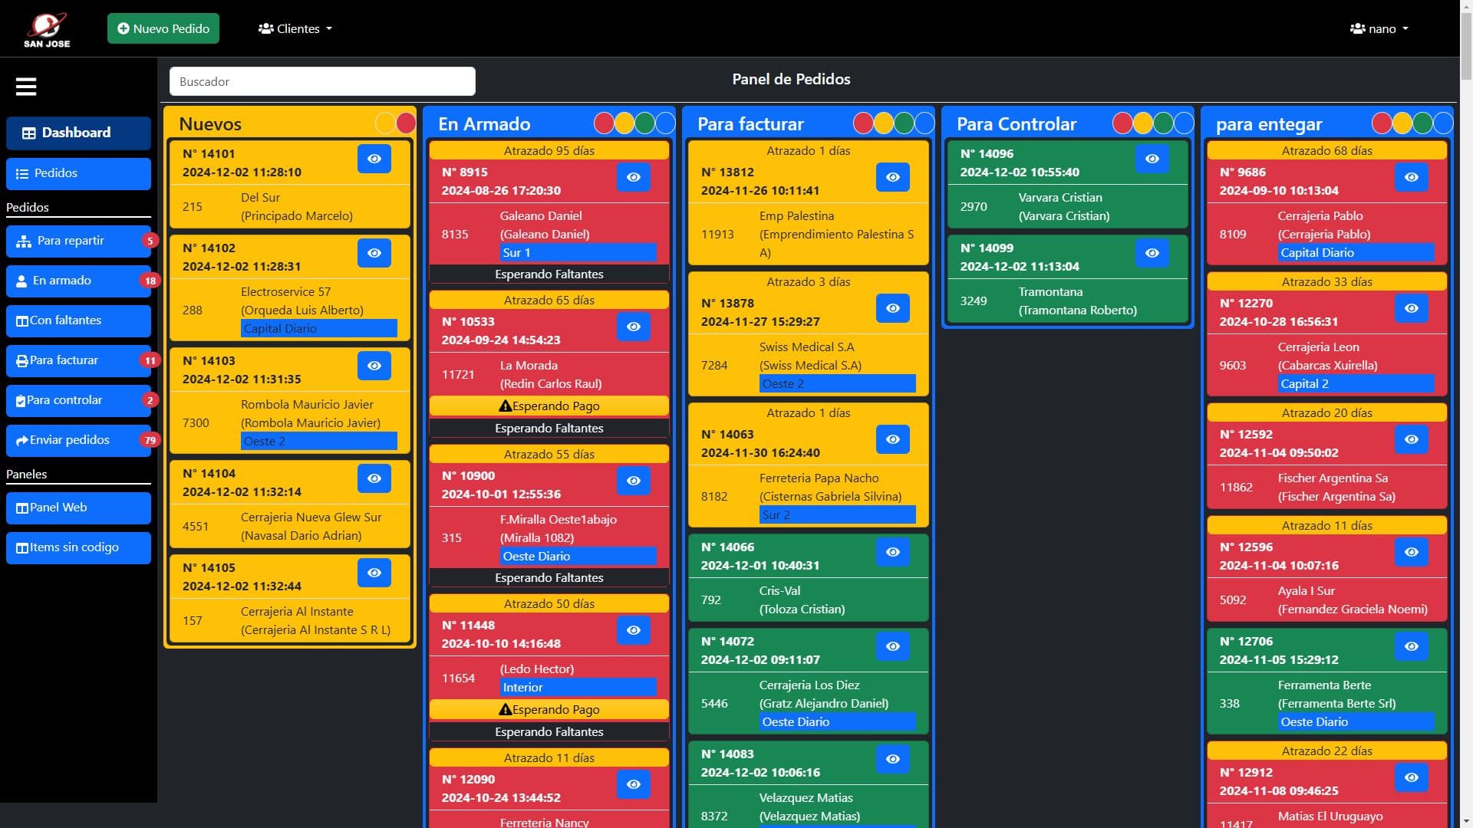This screenshot has width=1473, height=828.
Task: Open Enviar pedidos sidebar link
Action: point(78,440)
